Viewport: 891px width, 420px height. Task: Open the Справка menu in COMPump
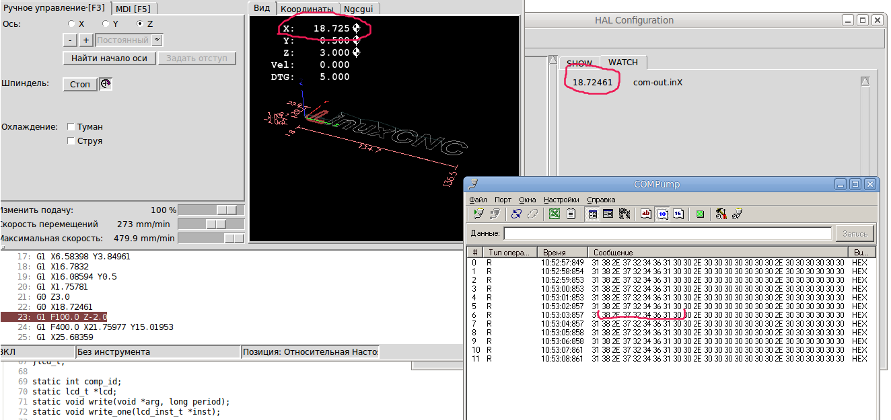click(601, 200)
